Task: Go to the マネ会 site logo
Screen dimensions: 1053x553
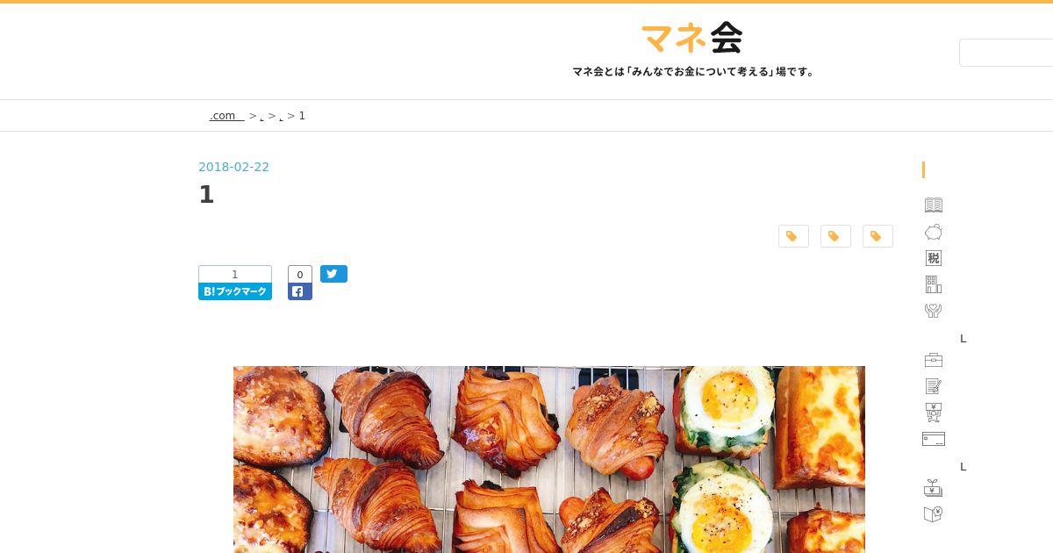Action: (x=692, y=38)
